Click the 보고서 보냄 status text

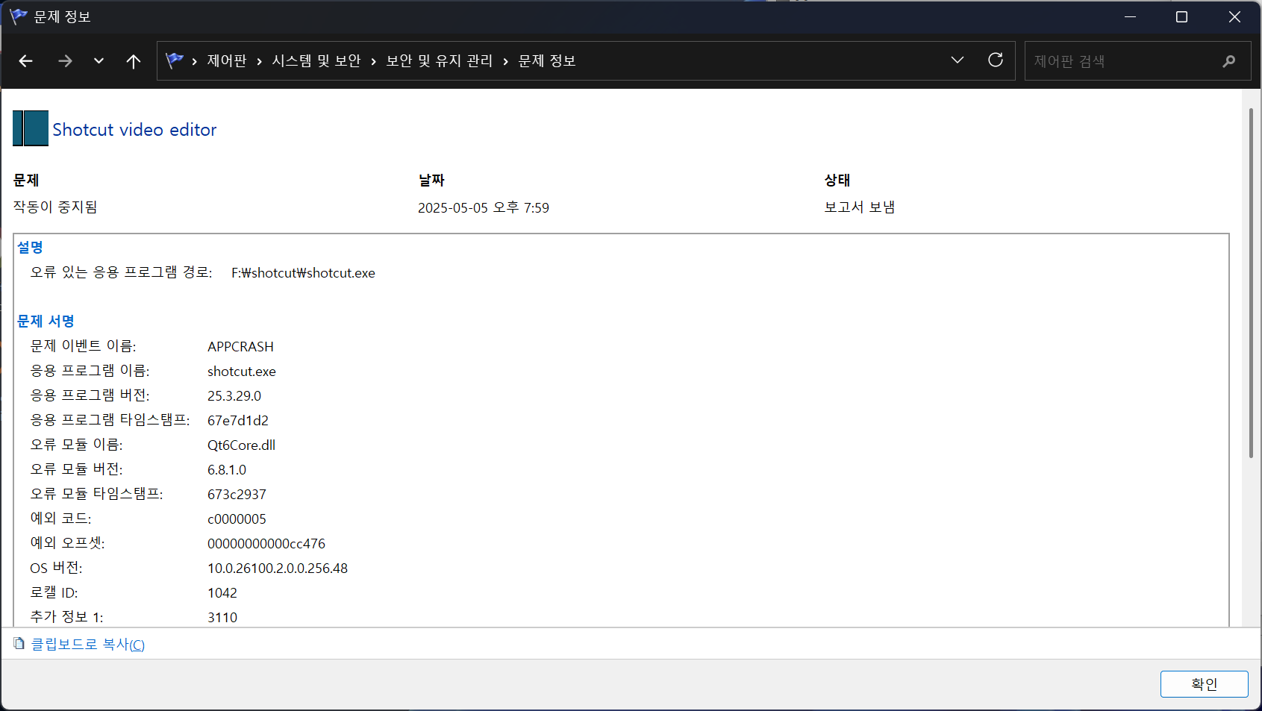coord(859,207)
